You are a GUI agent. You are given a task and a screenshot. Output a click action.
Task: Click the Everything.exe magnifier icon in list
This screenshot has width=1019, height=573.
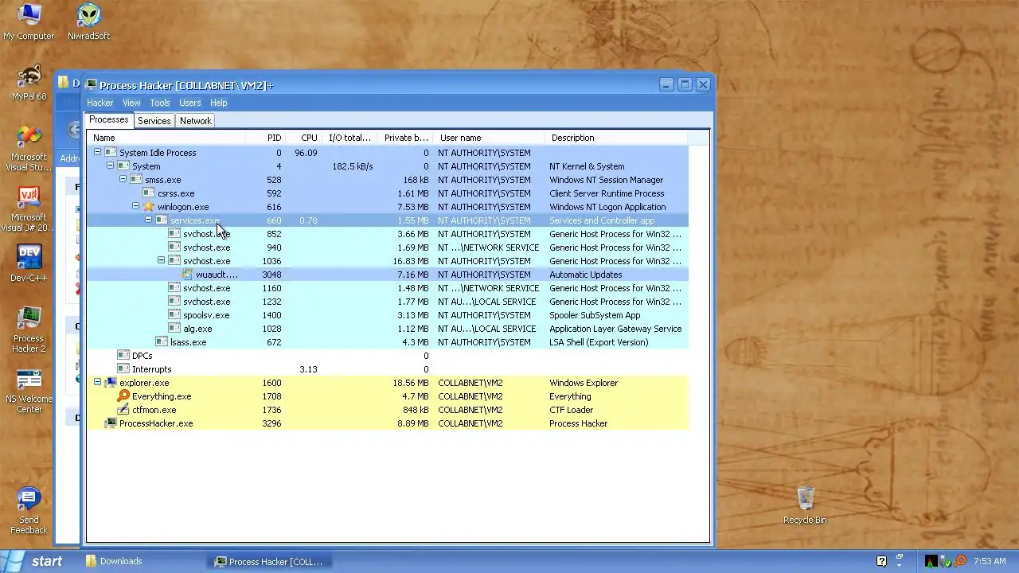(123, 396)
